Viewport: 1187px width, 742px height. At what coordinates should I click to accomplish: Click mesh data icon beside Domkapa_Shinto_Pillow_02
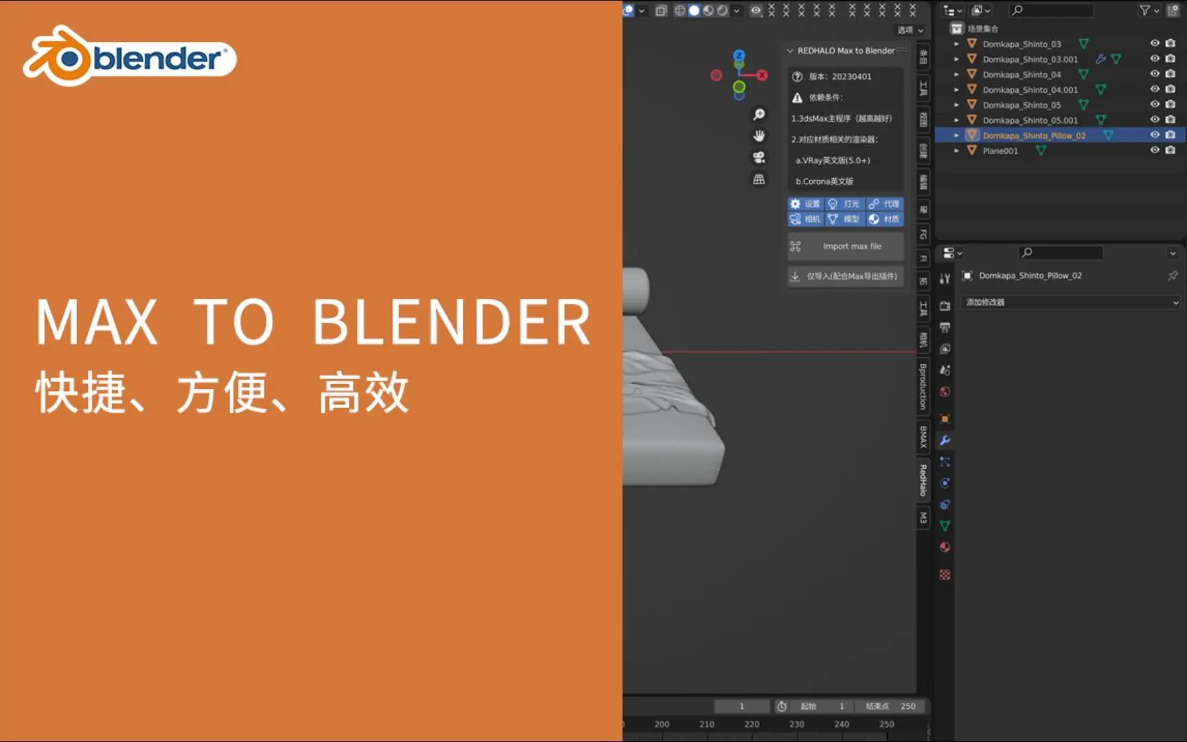pos(1108,135)
